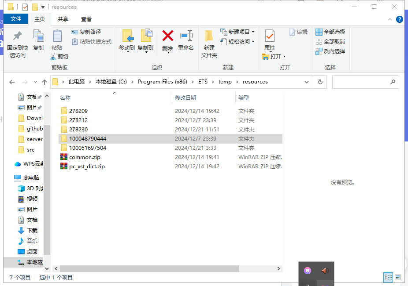Image resolution: width=408 pixels, height=286 pixels.
Task: Click the back navigation arrow
Action: pos(12,82)
